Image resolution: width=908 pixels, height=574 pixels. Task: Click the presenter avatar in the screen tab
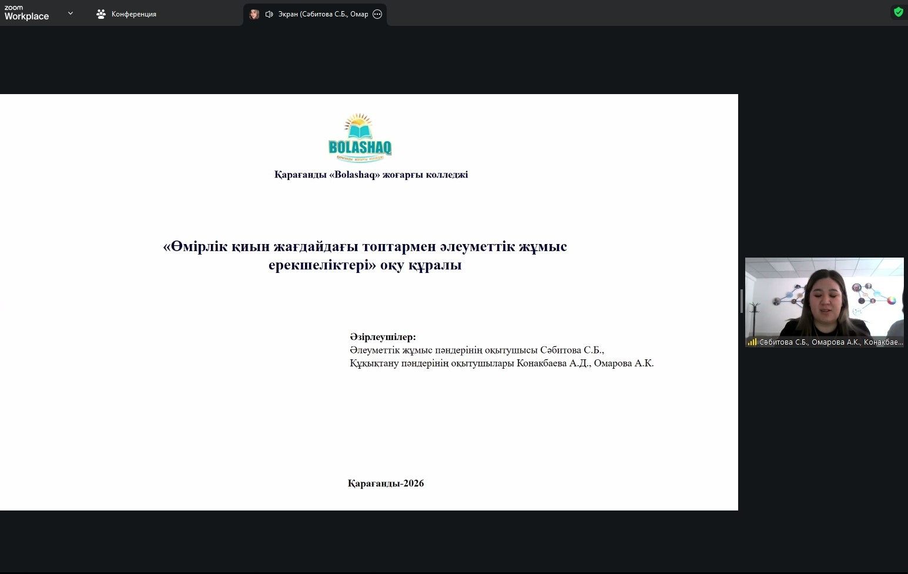coord(254,14)
